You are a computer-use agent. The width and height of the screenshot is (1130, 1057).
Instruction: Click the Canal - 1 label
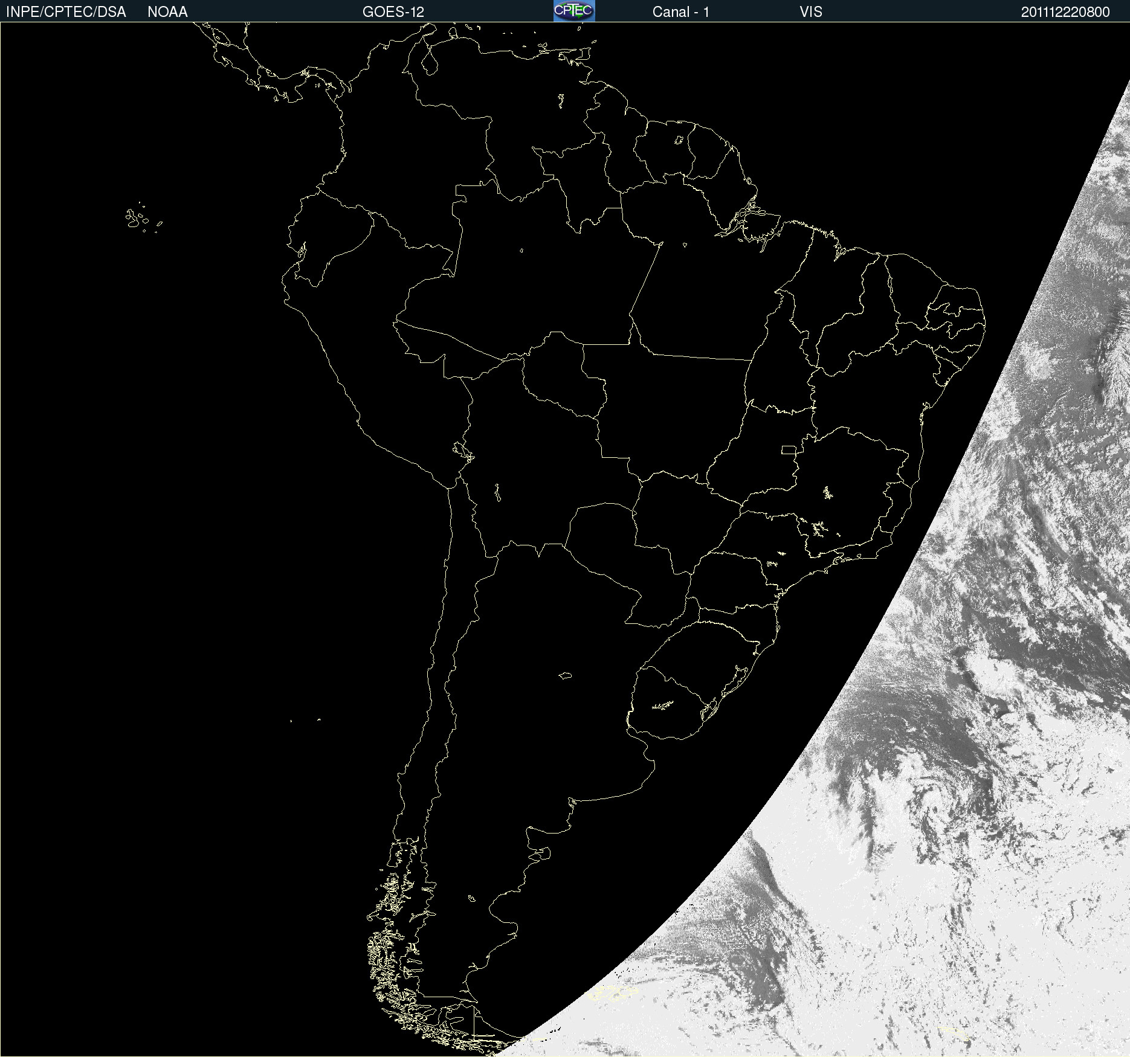pos(680,12)
